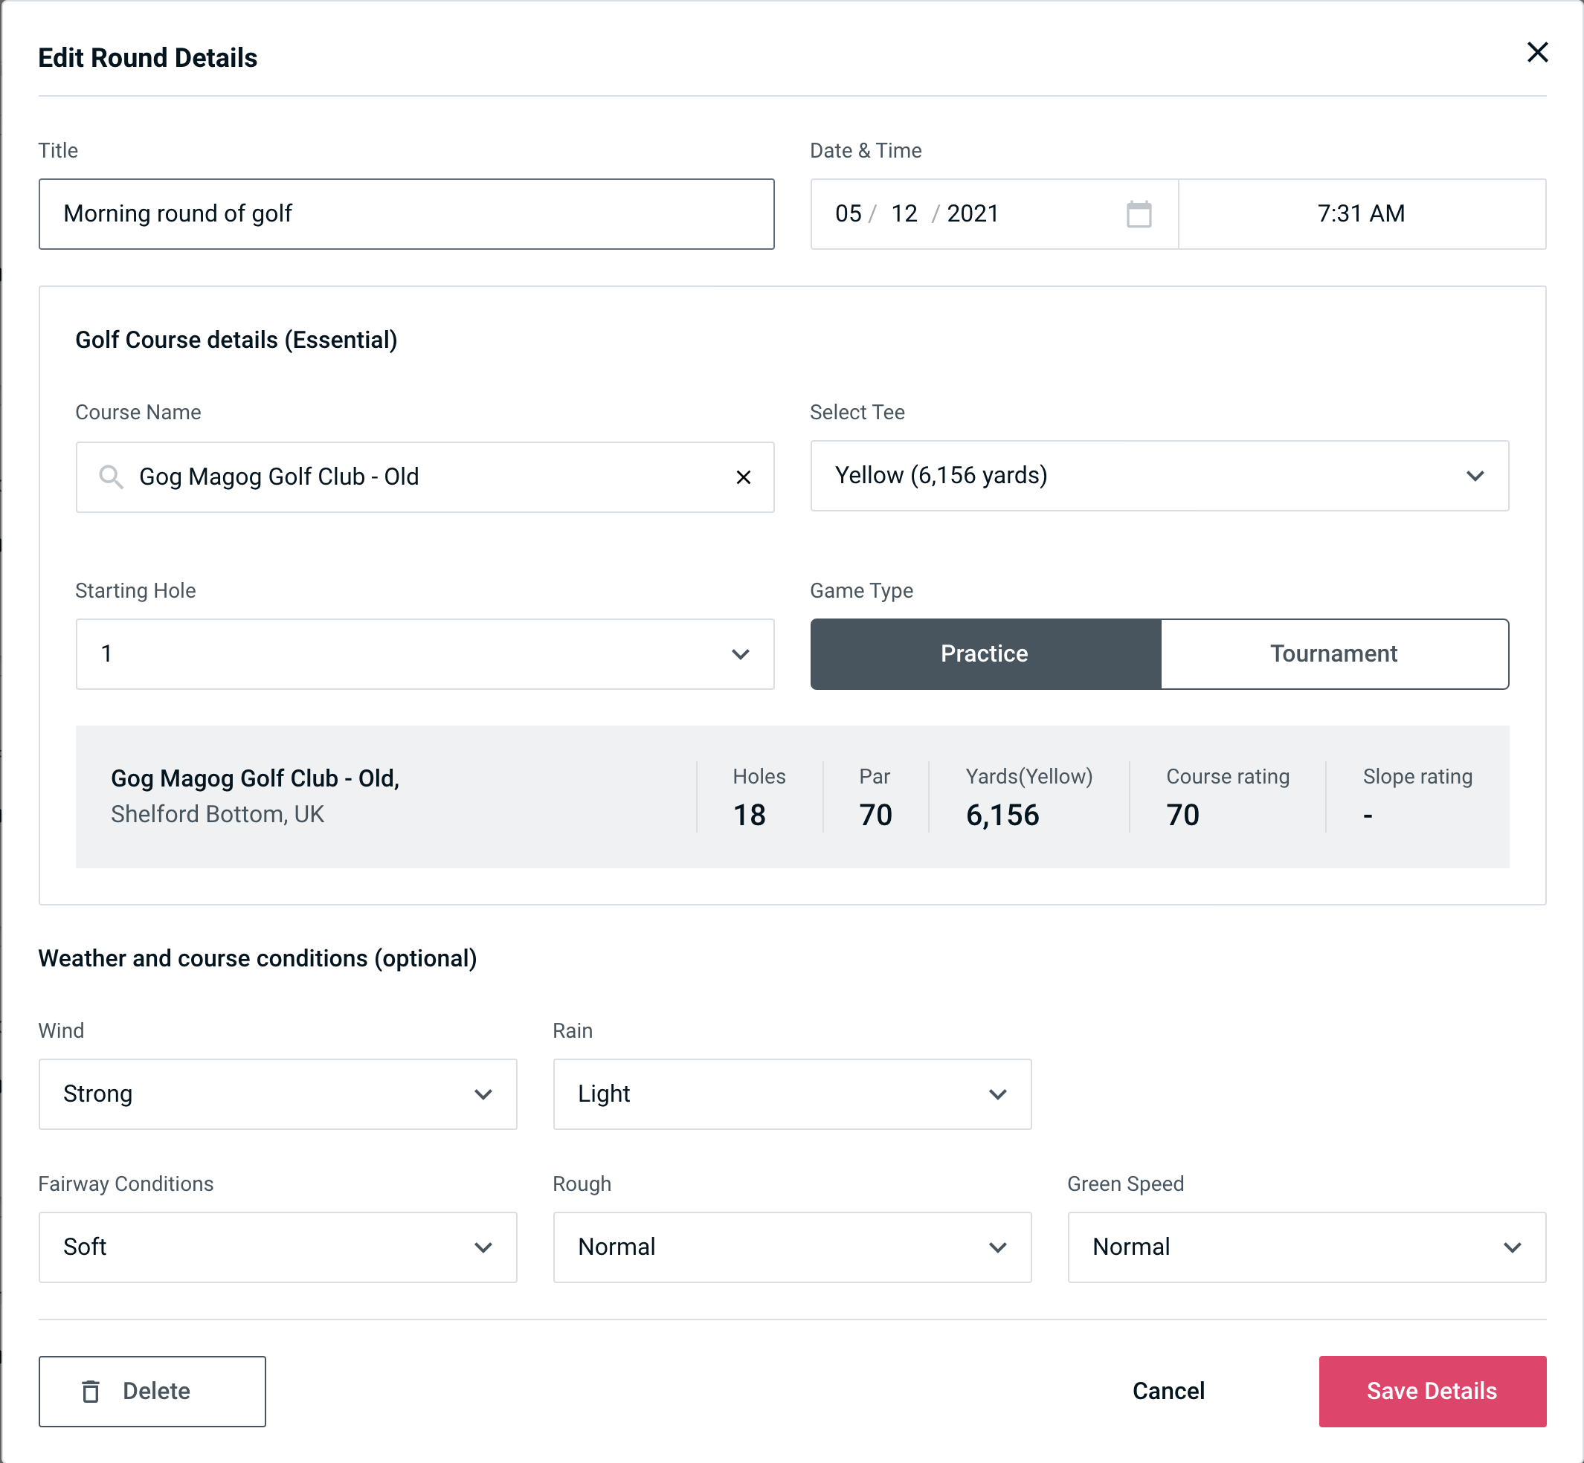Click the dropdown arrow for Starting Hole

point(742,653)
